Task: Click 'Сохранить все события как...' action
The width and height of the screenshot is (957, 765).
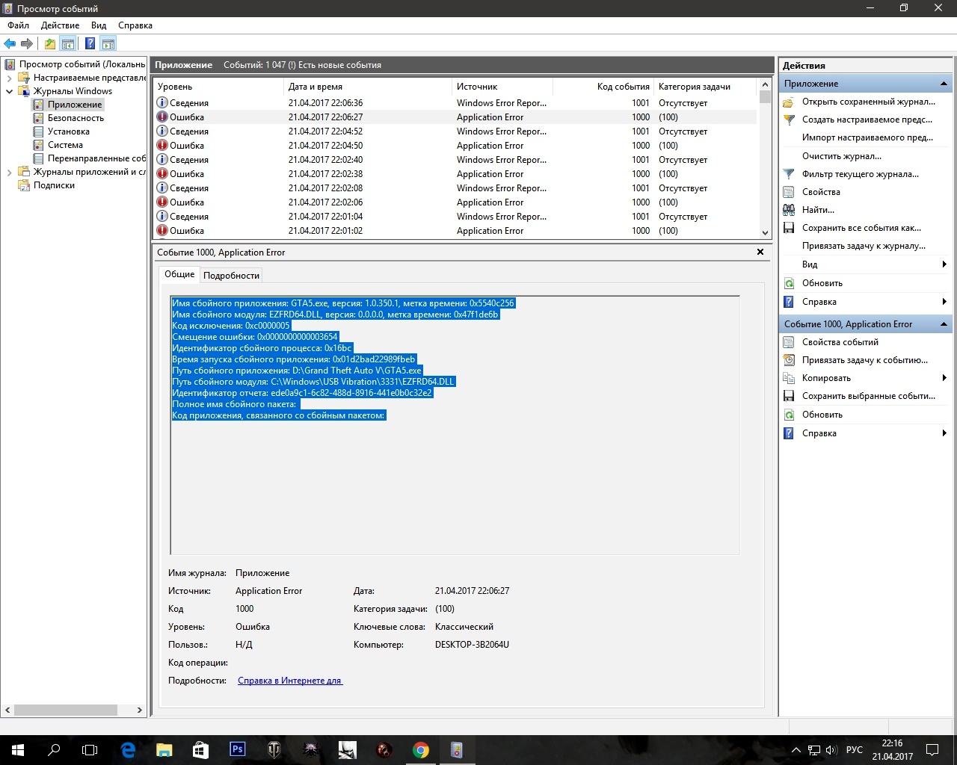Action: pyautogui.click(x=861, y=228)
